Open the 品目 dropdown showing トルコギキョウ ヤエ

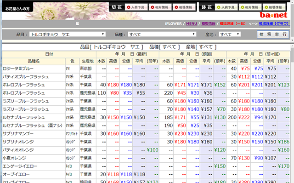click(x=68, y=34)
